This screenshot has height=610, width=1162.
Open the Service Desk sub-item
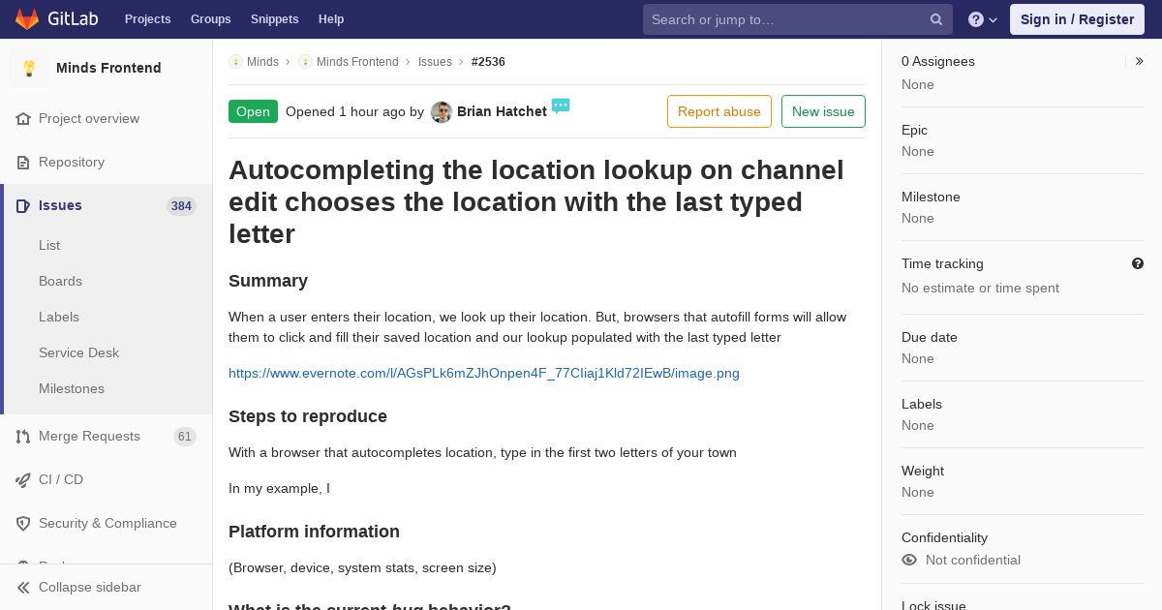[x=78, y=352]
